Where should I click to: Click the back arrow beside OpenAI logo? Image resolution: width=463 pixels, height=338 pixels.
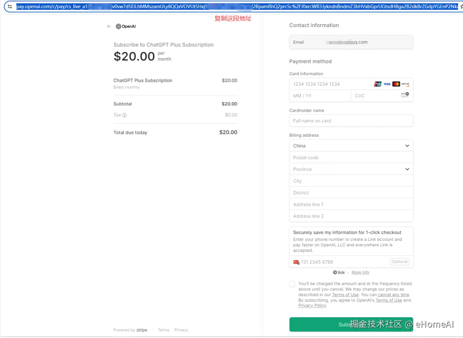click(x=109, y=26)
